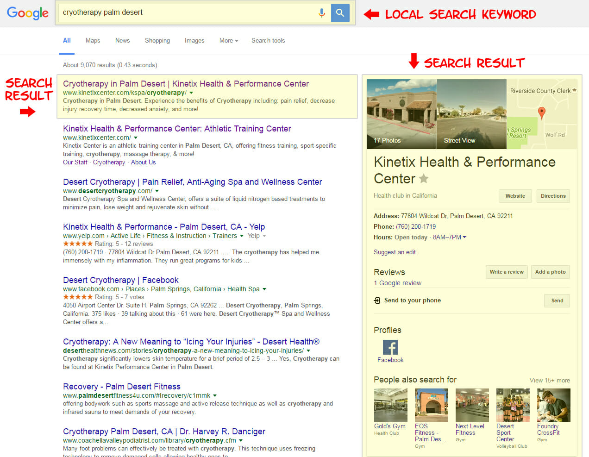Expand dropdown arrow after Trainers breadcrumb
The width and height of the screenshot is (589, 457).
[241, 236]
